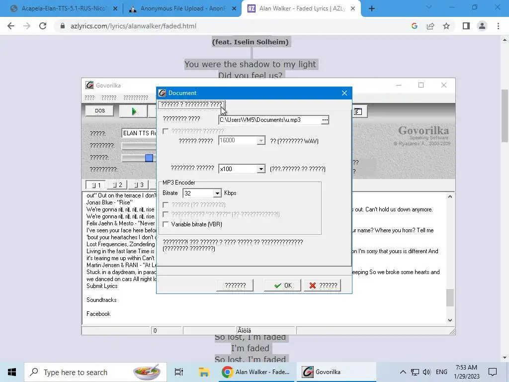Click the DOS button in Govorilka toolbar
Screen dimensions: 509x382
click(x=99, y=111)
